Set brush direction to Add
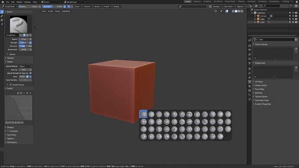 coord(22,46)
